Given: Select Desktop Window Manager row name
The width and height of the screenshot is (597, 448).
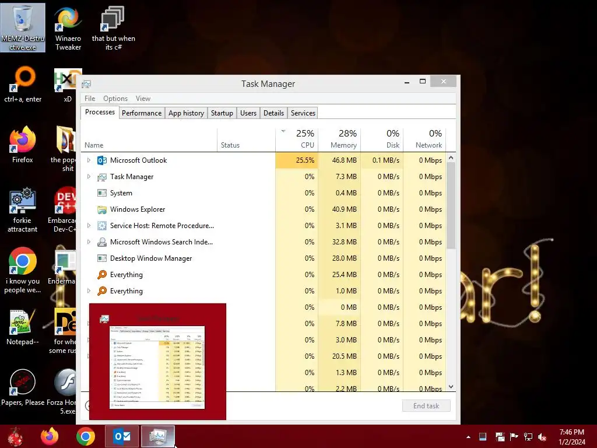Looking at the screenshot, I should coord(151,258).
